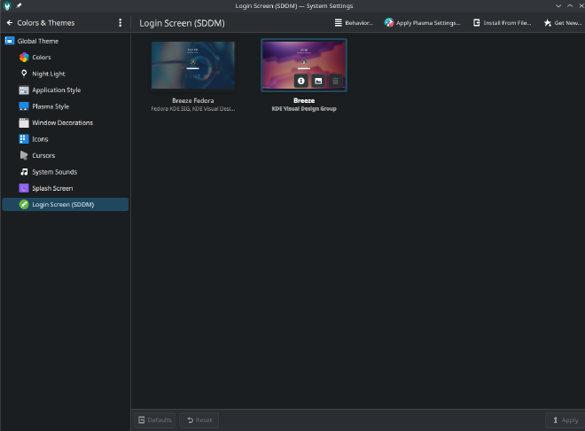Viewport: 585px width, 431px height.
Task: Open the Icons settings page
Action: coord(66,139)
